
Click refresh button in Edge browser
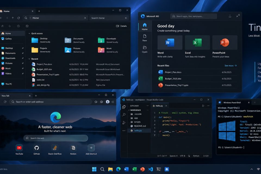[x=5, y=102]
